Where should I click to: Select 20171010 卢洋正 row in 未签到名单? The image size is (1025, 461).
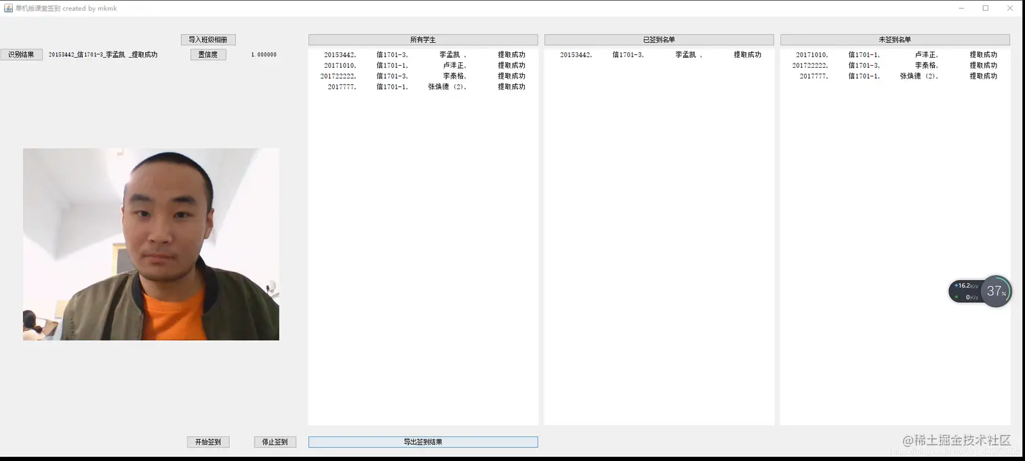[895, 55]
